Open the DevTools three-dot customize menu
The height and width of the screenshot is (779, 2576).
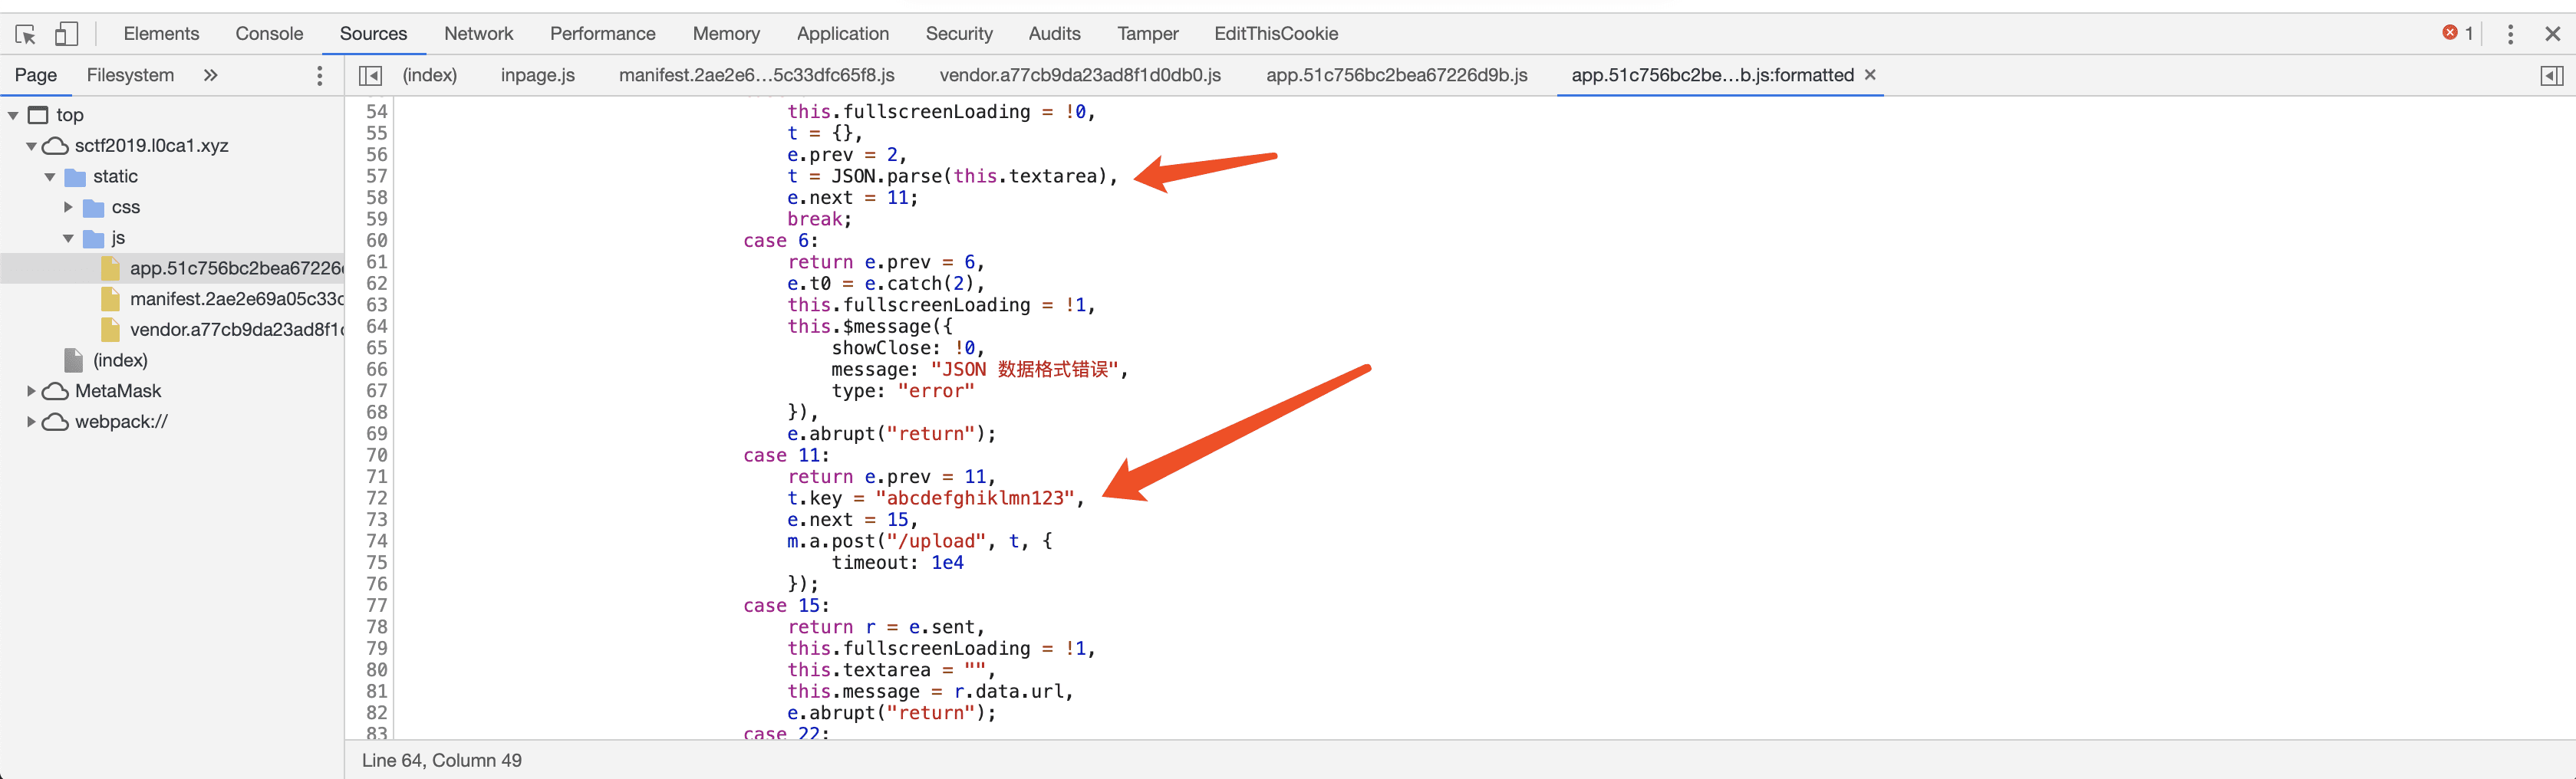pyautogui.click(x=2509, y=34)
